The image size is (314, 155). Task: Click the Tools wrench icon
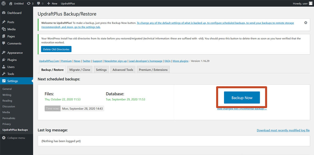[x=4, y=74]
